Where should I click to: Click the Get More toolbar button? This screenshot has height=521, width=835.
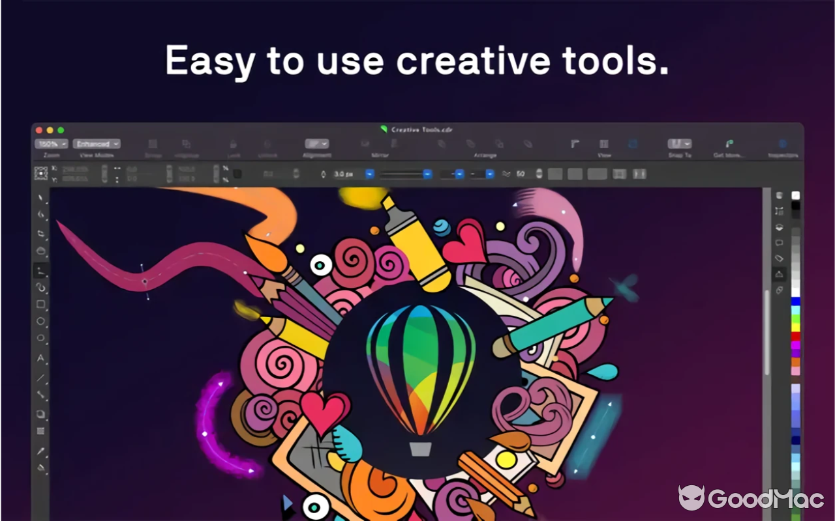pos(729,143)
